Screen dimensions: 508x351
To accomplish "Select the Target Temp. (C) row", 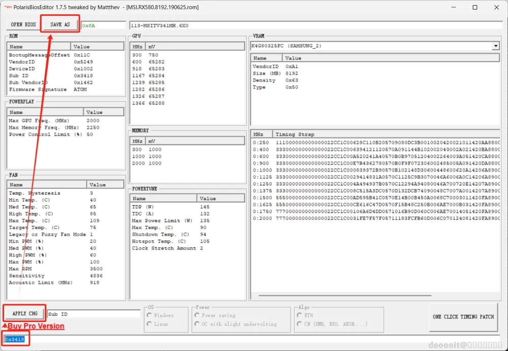I will 65,228.
